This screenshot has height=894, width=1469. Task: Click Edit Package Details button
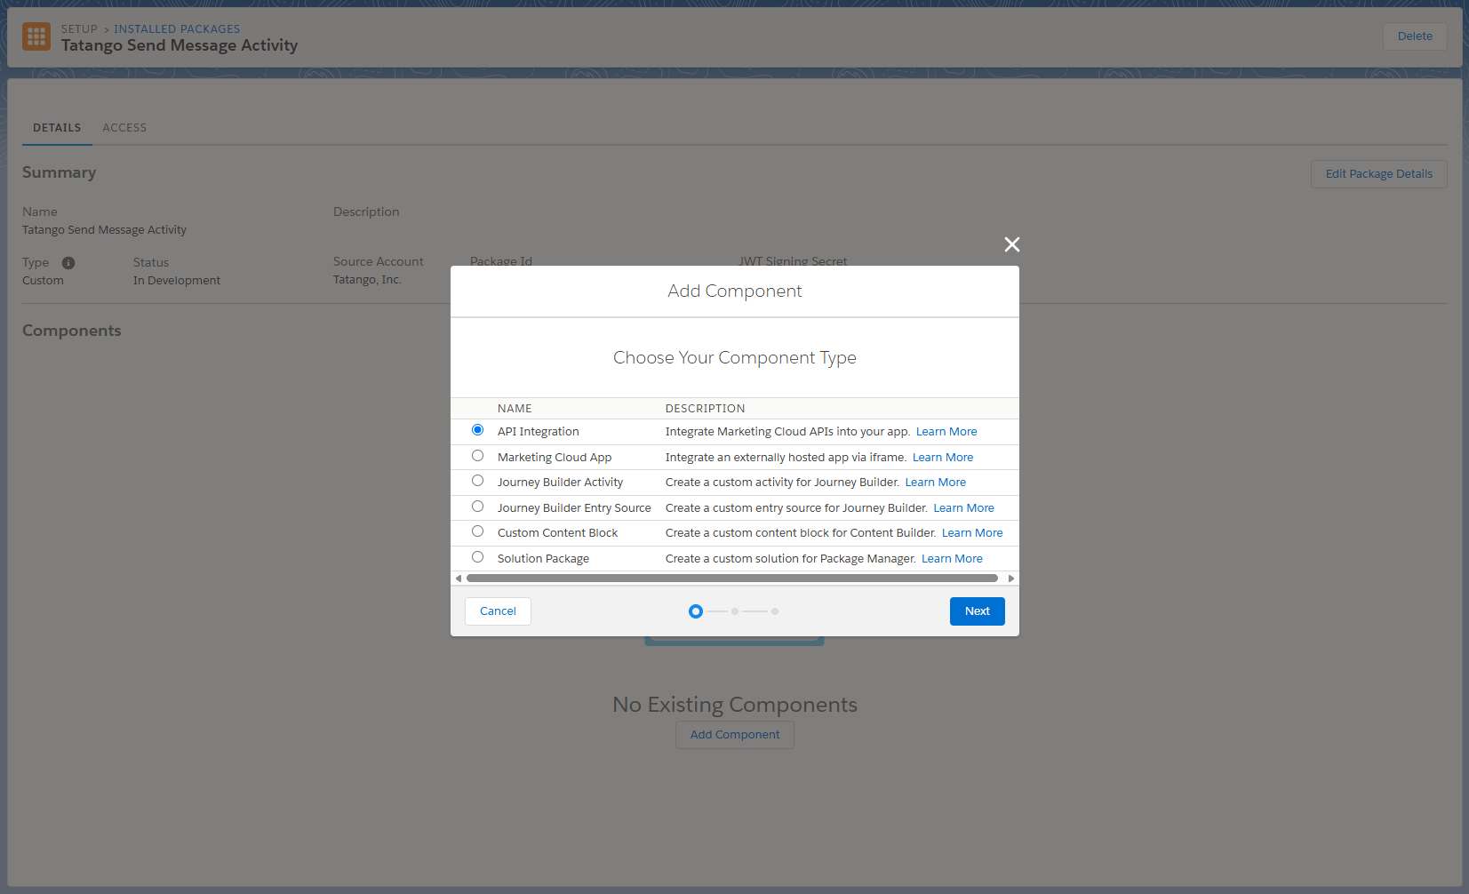tap(1379, 174)
